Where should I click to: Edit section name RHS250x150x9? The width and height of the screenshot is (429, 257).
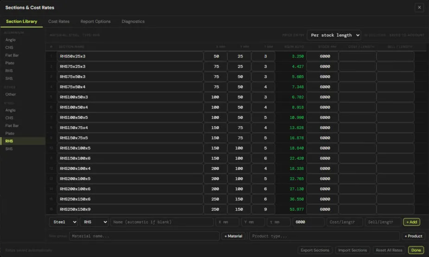130,209
